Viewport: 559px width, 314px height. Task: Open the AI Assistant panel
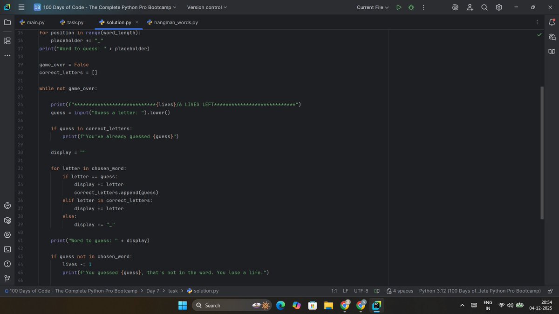pos(552,37)
